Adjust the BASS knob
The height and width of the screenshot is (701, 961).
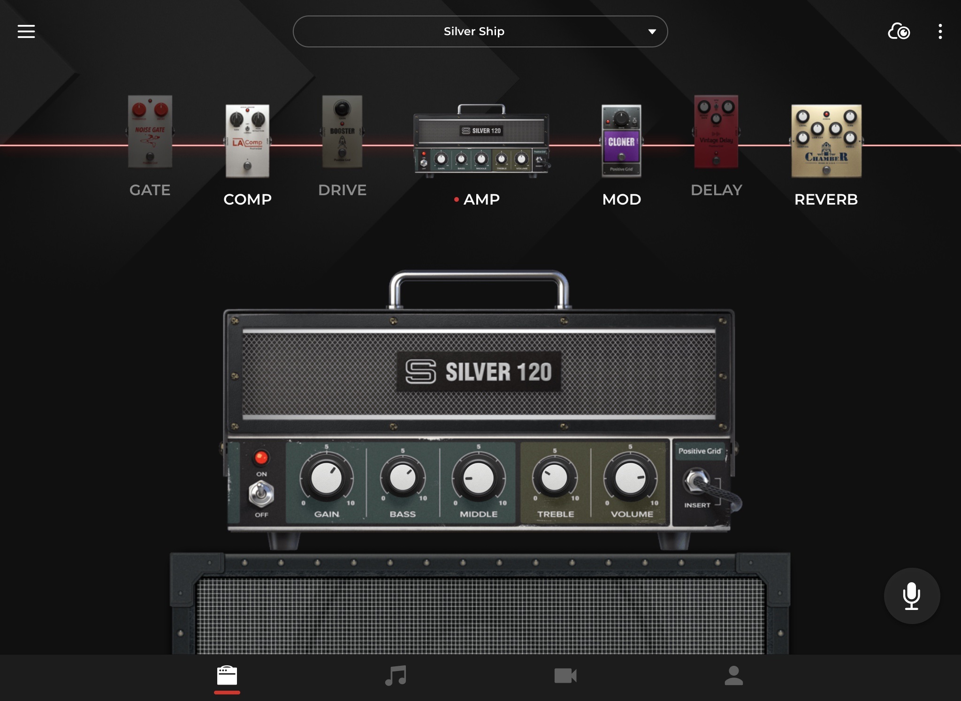click(x=403, y=478)
